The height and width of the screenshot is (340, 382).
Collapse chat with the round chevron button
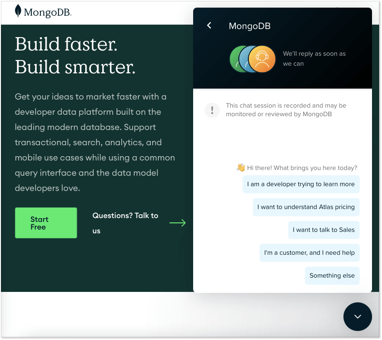click(357, 317)
